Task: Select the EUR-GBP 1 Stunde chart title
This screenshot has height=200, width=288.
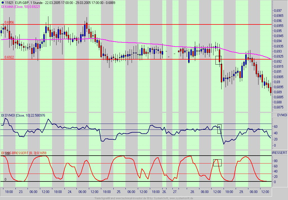Action: pos(60,3)
